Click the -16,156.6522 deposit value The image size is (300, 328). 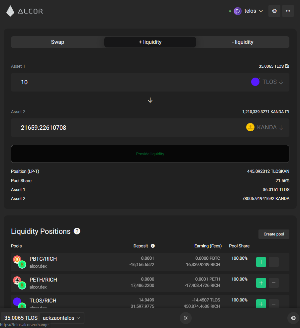coord(142,264)
